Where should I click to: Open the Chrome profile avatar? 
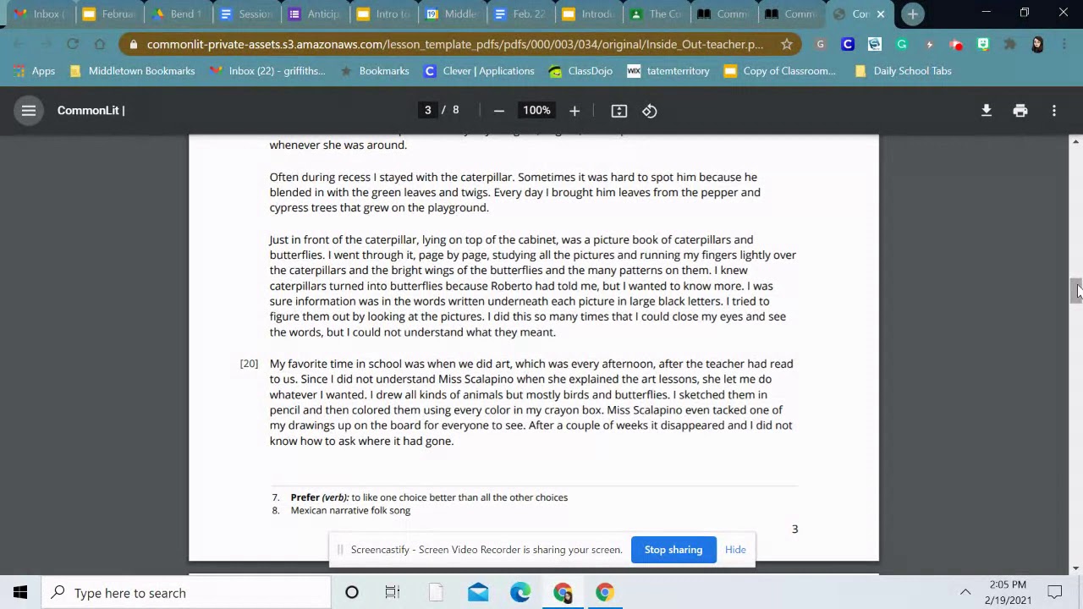point(1037,44)
